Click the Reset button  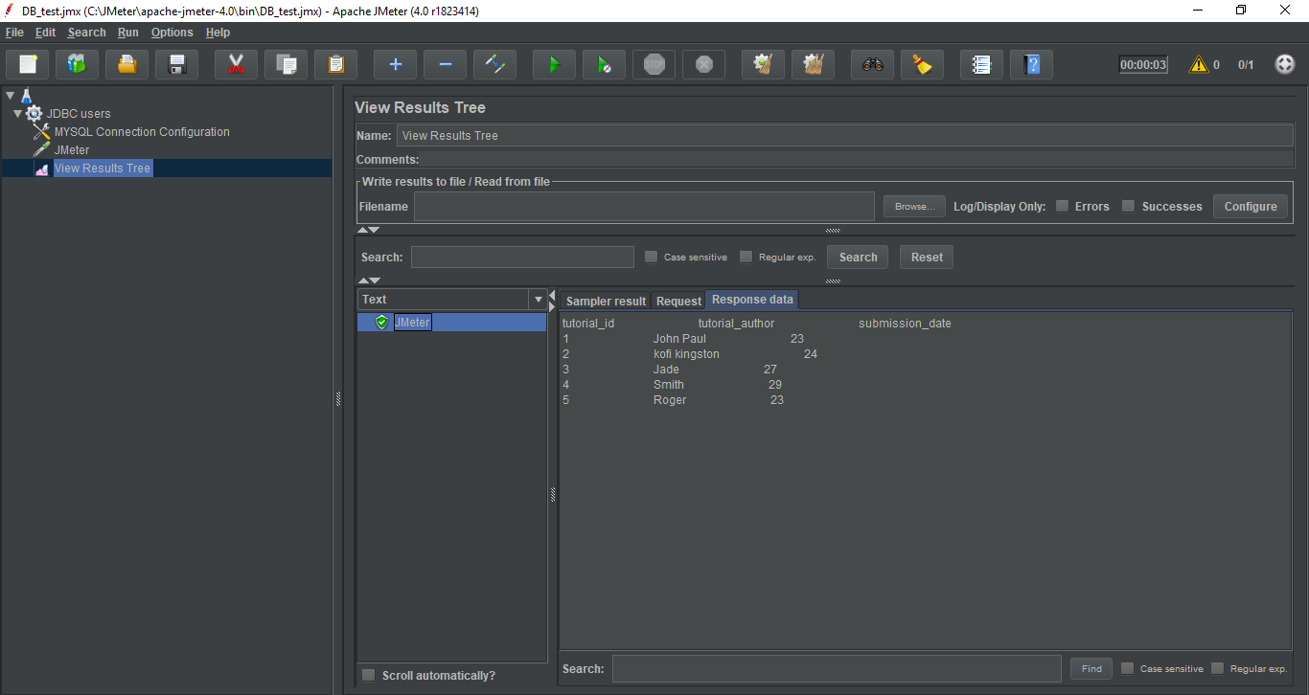tap(927, 257)
